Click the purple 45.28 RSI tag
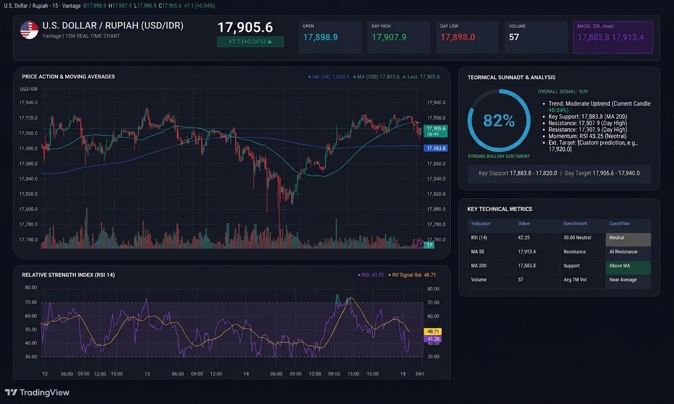This screenshot has height=404, width=674. 432,339
